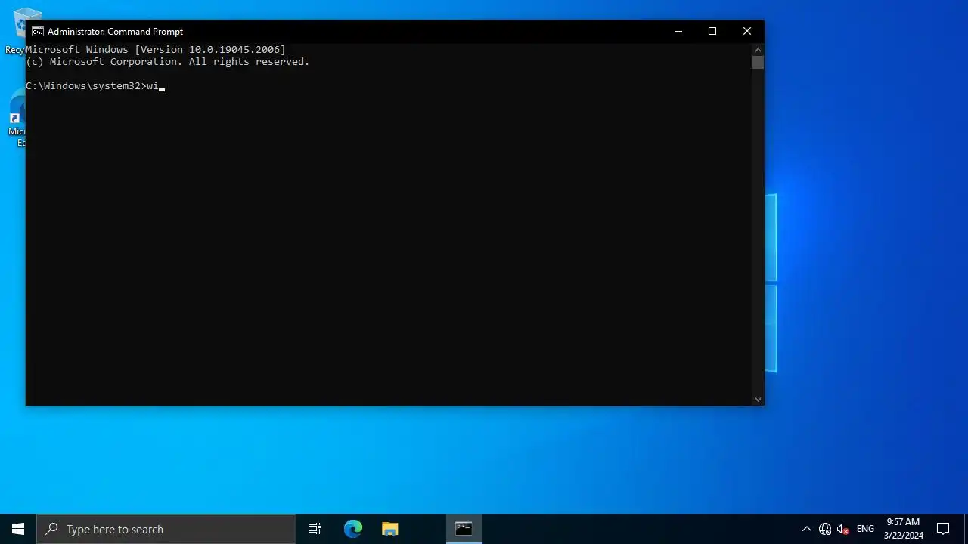Launch Microsoft Edge from the taskbar
The width and height of the screenshot is (968, 544).
click(x=353, y=529)
